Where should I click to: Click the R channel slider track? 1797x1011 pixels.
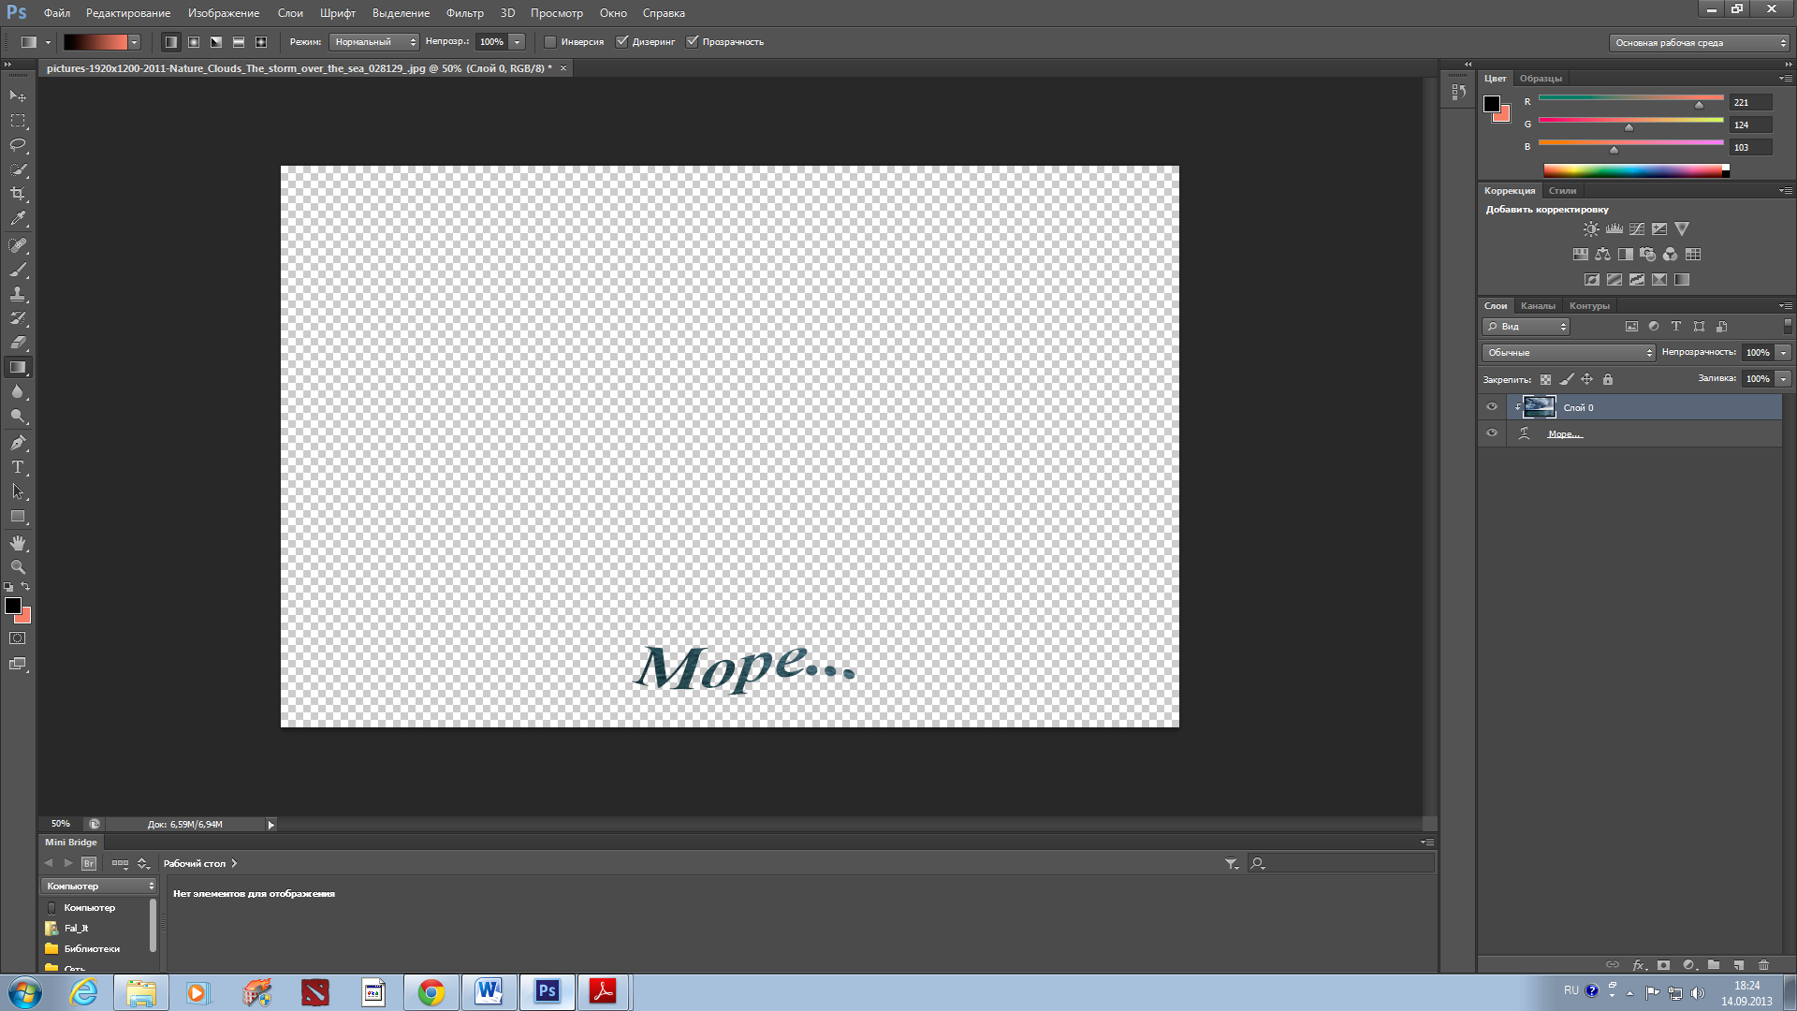[x=1630, y=98]
